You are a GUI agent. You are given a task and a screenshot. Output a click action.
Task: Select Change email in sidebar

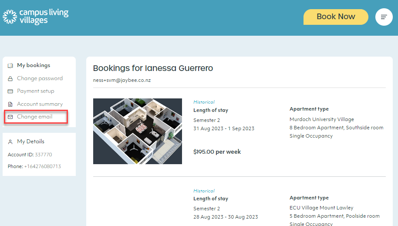point(35,117)
